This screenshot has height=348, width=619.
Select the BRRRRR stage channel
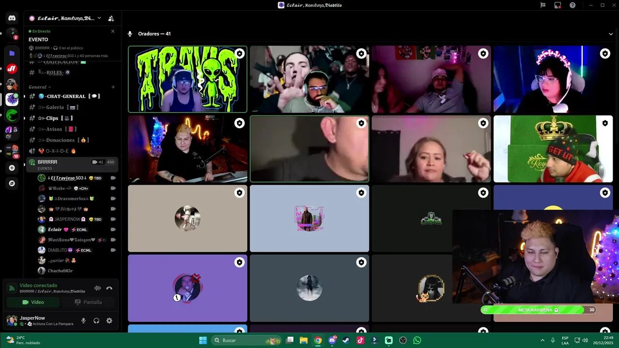point(71,164)
